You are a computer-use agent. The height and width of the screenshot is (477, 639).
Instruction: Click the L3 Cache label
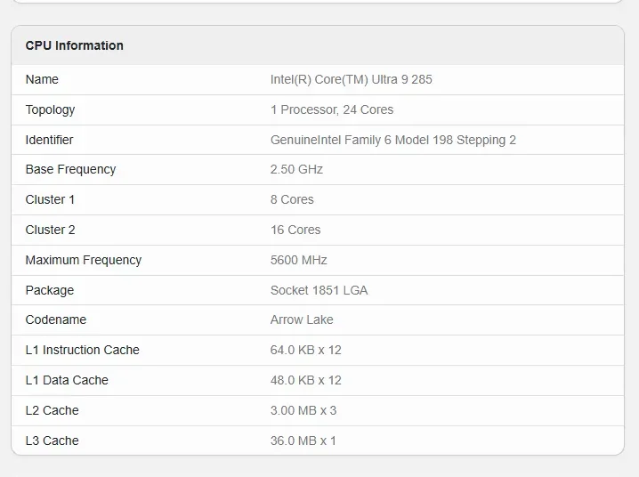pos(52,441)
